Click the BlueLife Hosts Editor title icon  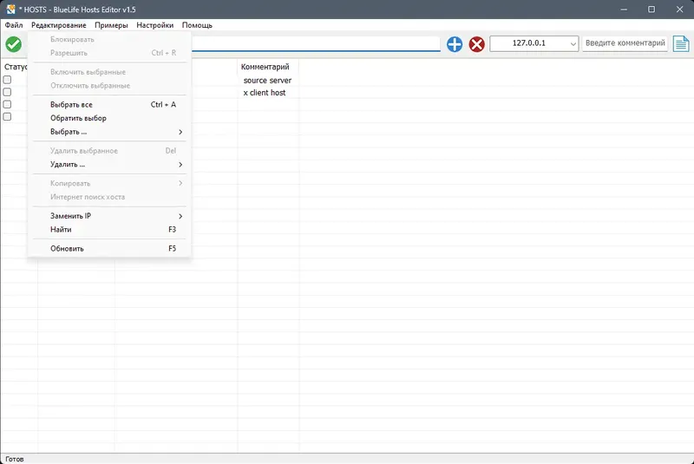pos(10,10)
